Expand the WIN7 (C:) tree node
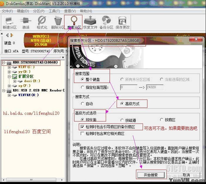This screenshot has width=206, height=184. 9,67
